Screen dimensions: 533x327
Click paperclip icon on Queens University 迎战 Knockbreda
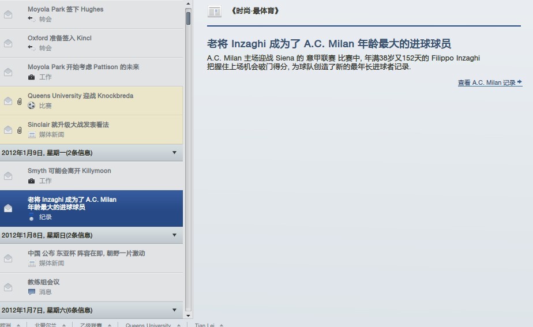pos(20,102)
